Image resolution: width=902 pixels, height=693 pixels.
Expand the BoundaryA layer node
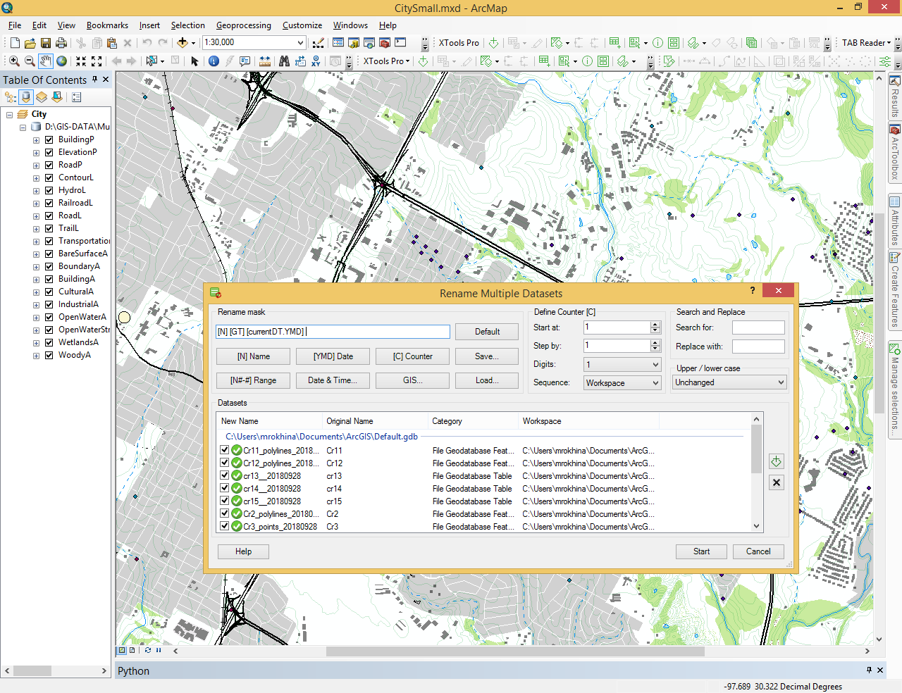point(36,266)
